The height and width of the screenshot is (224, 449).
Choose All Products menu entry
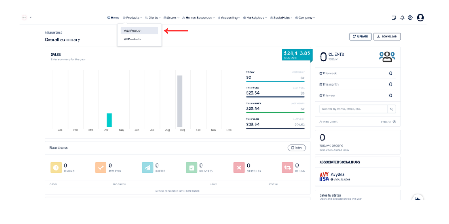point(132,39)
